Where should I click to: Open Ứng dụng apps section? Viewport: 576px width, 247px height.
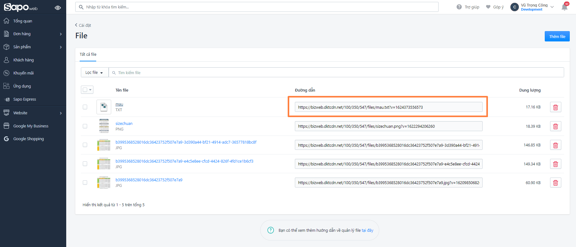22,86
